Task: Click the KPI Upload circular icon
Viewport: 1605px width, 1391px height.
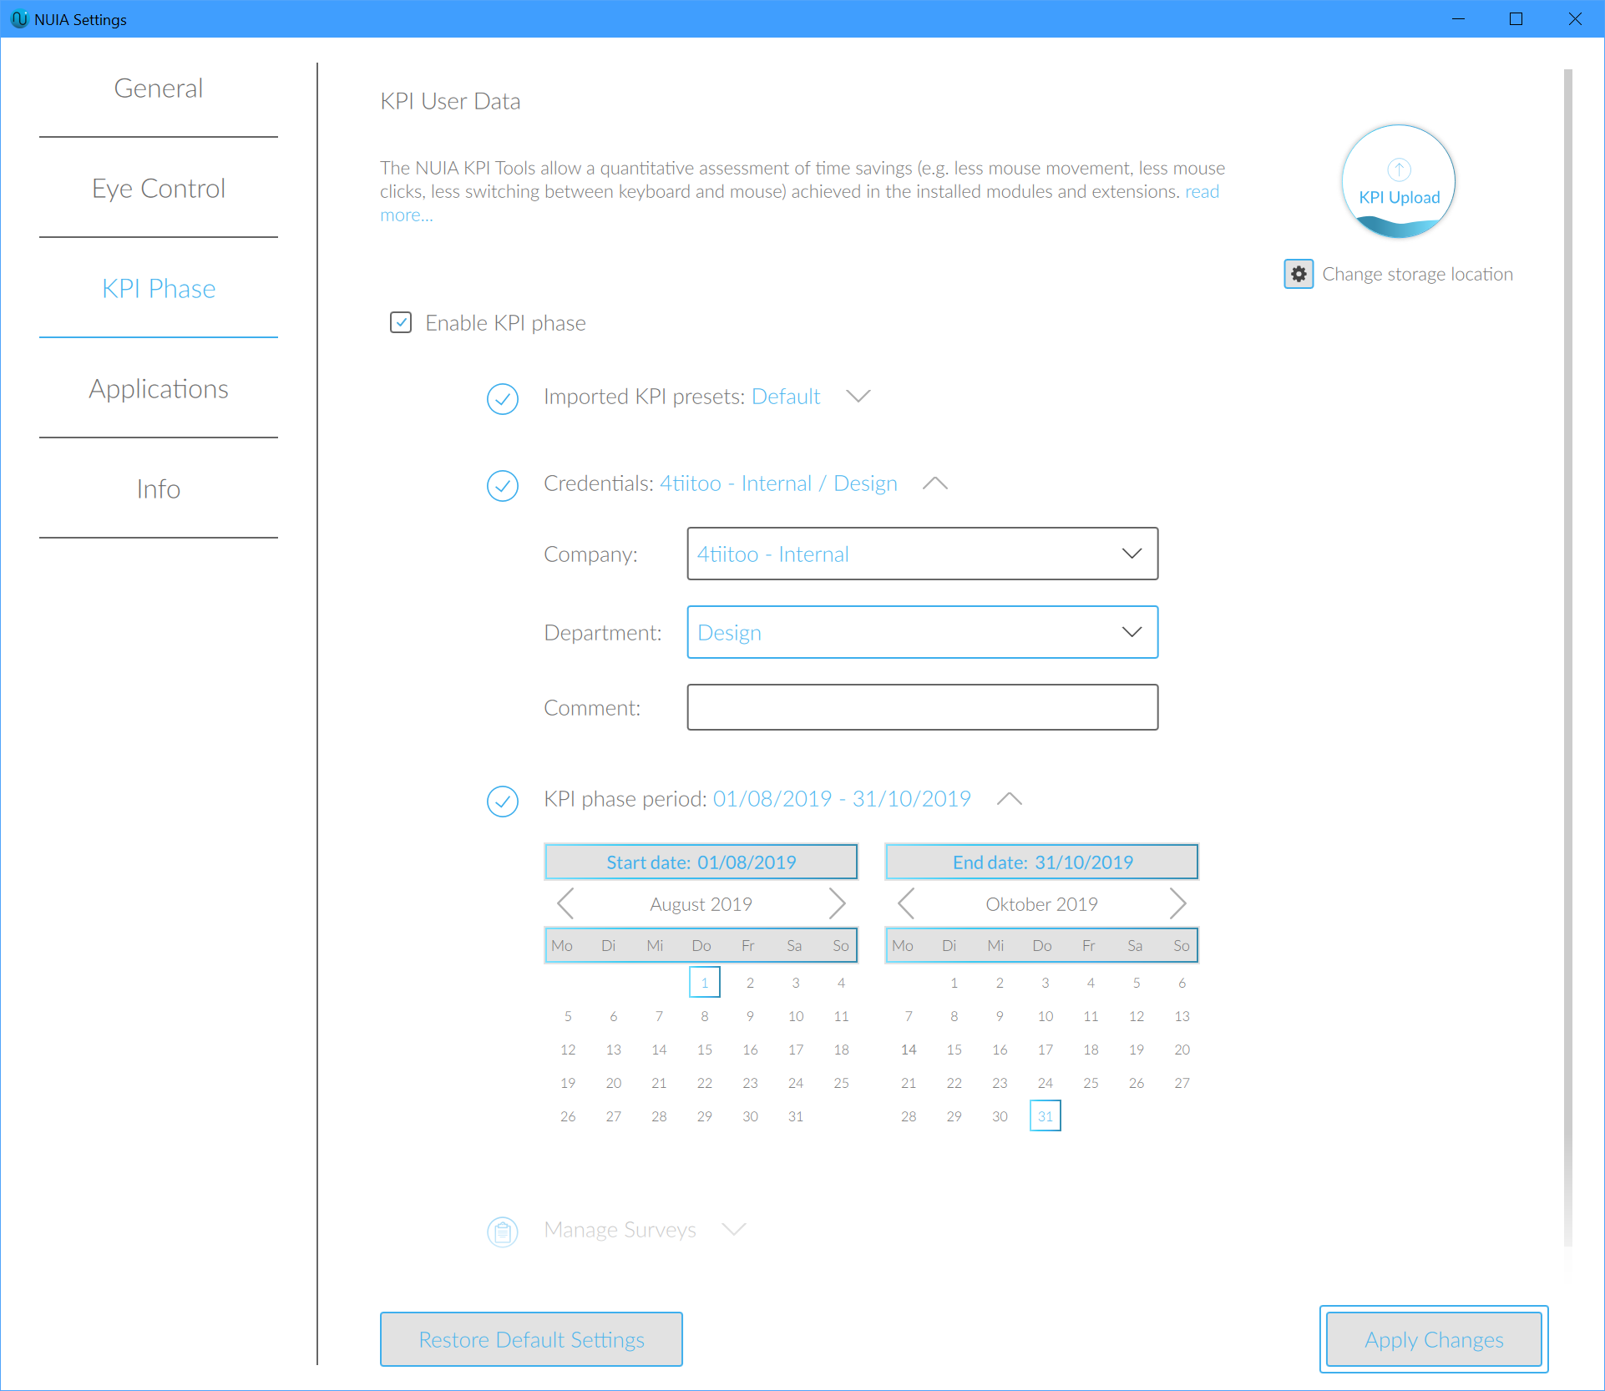Action: (1399, 181)
